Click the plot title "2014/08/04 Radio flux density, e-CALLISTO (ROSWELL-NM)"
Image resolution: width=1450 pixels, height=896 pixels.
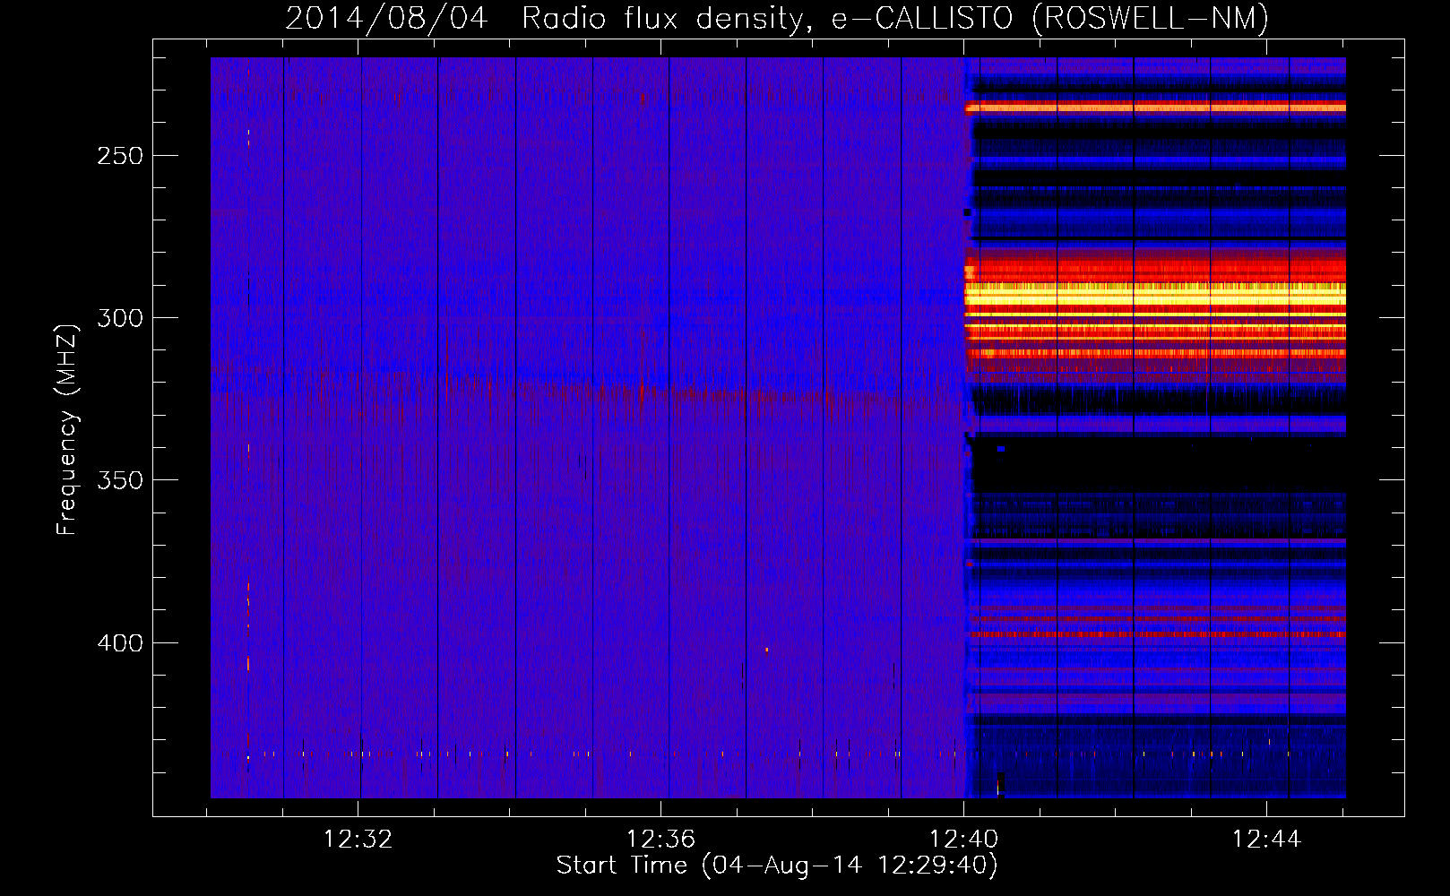point(777,18)
